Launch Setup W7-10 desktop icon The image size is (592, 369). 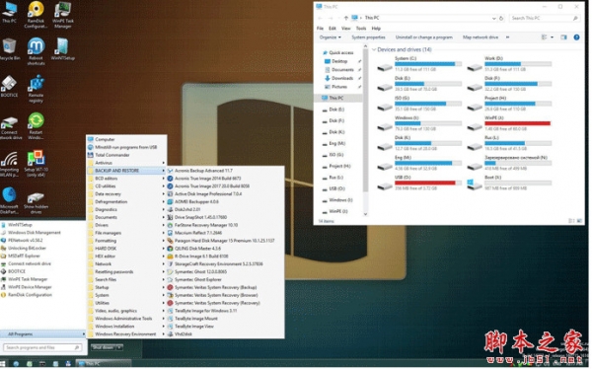36,164
